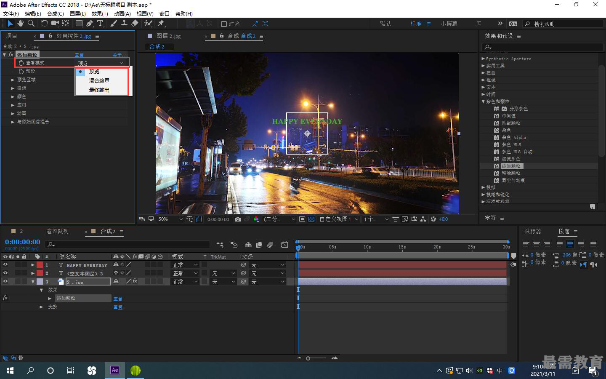Expand HAPPY EVERYDAY layer properties
Screen dimensions: 606x379
pos(33,265)
